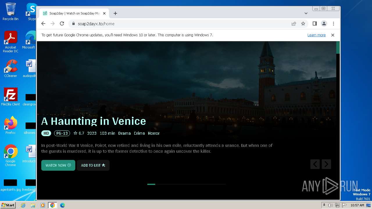Screen dimensions: 372x209
Task: Click the browser forward arrow
Action: [53, 24]
